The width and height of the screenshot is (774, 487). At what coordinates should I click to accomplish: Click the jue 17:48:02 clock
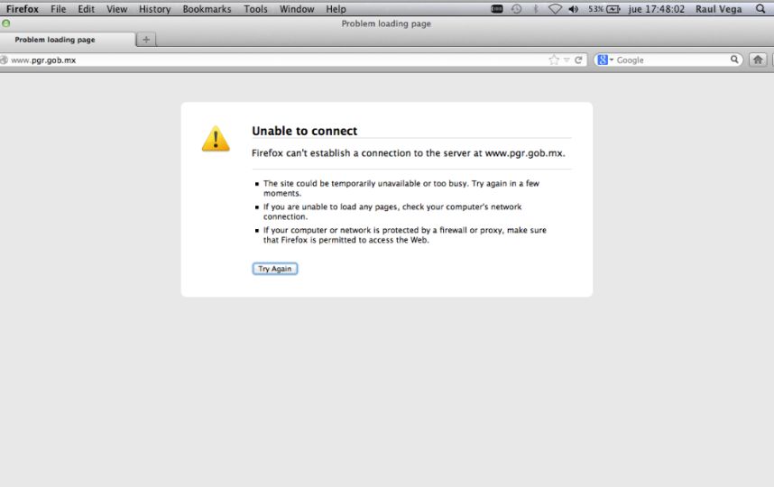coord(656,9)
